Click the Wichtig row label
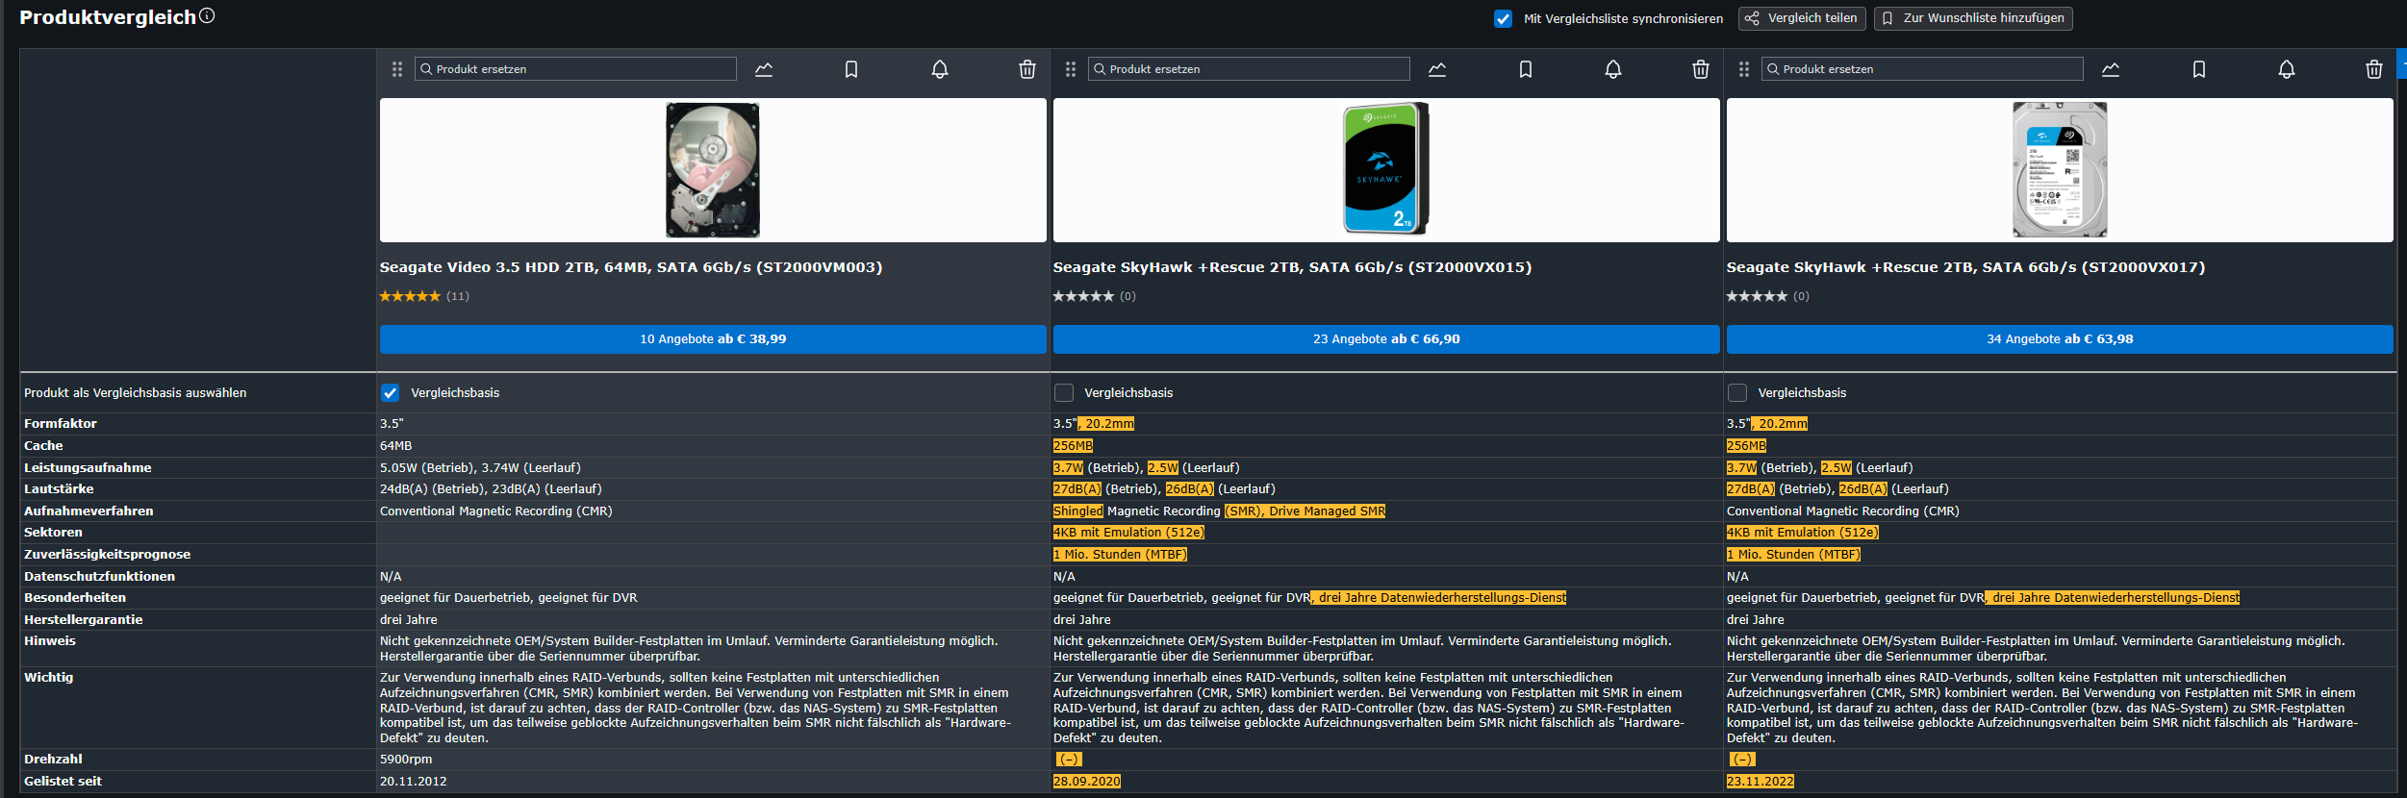The height and width of the screenshot is (798, 2407). [48, 678]
